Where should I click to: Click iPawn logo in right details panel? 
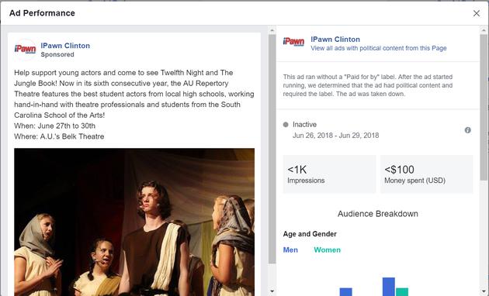(293, 41)
